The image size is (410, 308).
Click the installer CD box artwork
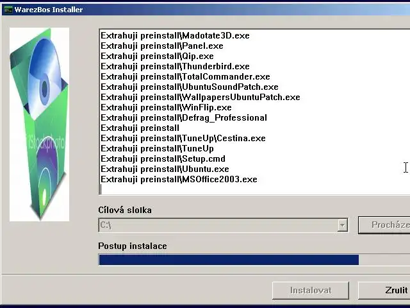(x=40, y=124)
